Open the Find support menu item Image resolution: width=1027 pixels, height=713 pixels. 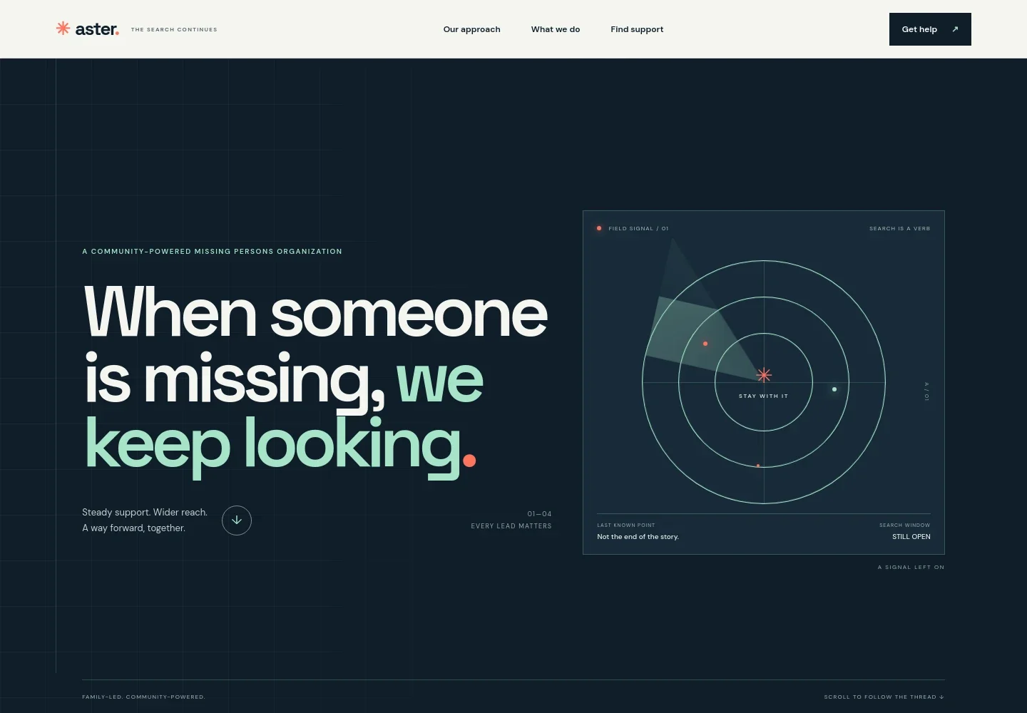point(637,29)
